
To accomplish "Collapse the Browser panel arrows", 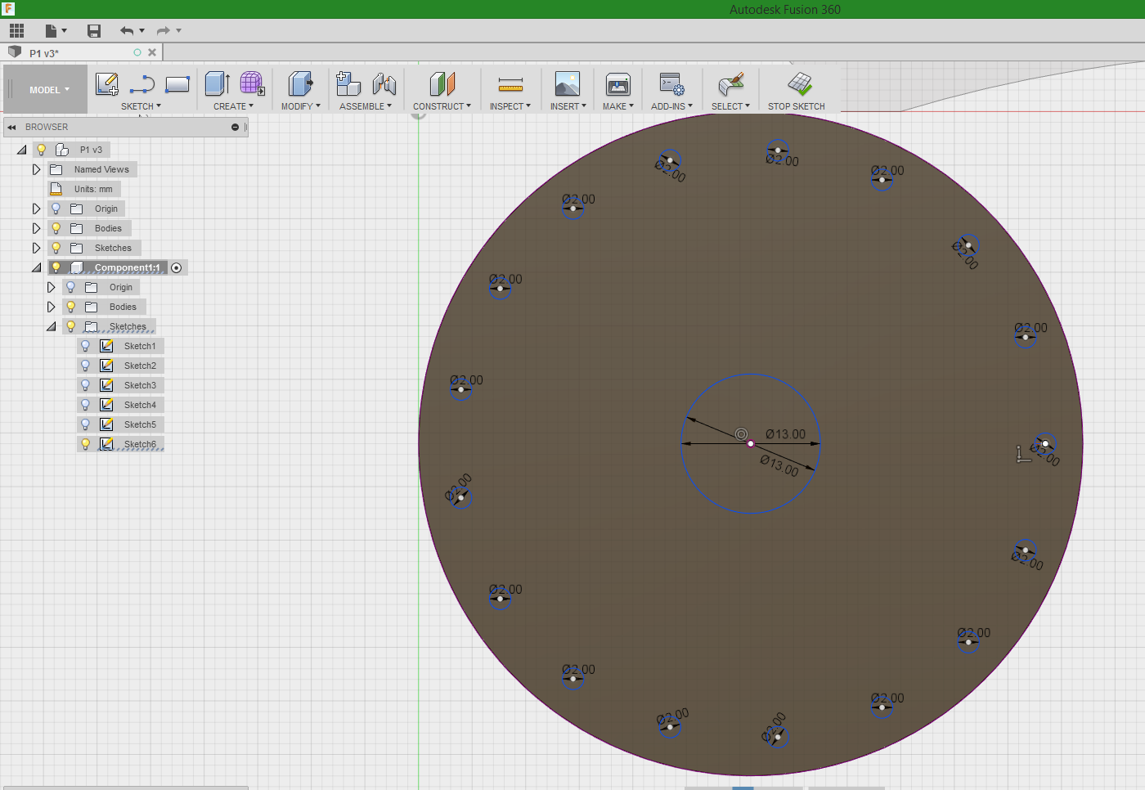I will 11,128.
